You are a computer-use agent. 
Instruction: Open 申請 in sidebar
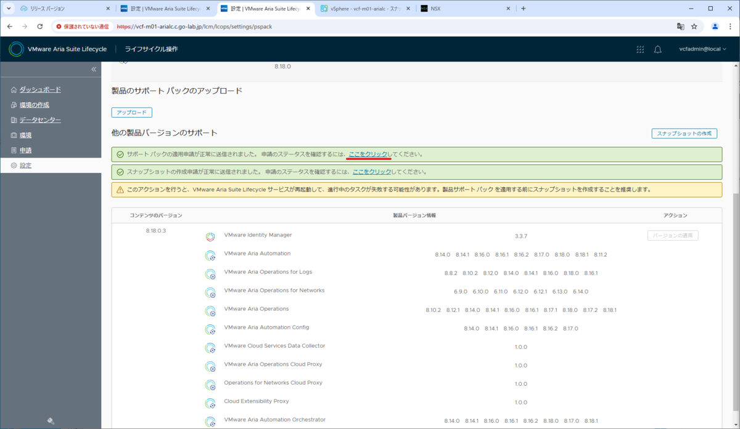[x=25, y=150]
